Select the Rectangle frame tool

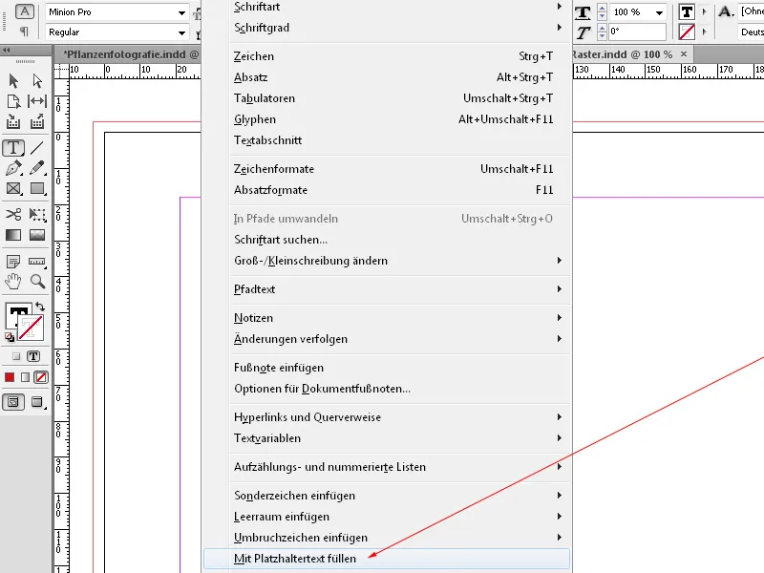click(x=12, y=189)
